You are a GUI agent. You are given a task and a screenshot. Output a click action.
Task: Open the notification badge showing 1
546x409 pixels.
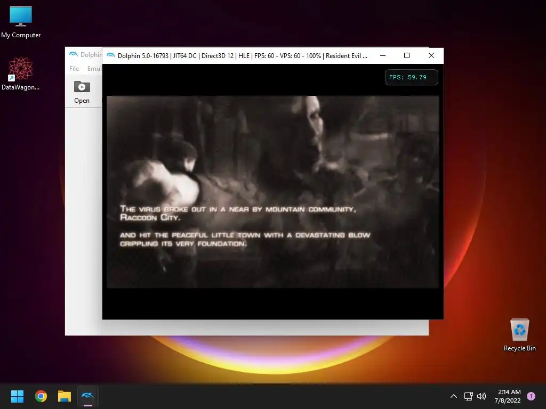point(531,396)
